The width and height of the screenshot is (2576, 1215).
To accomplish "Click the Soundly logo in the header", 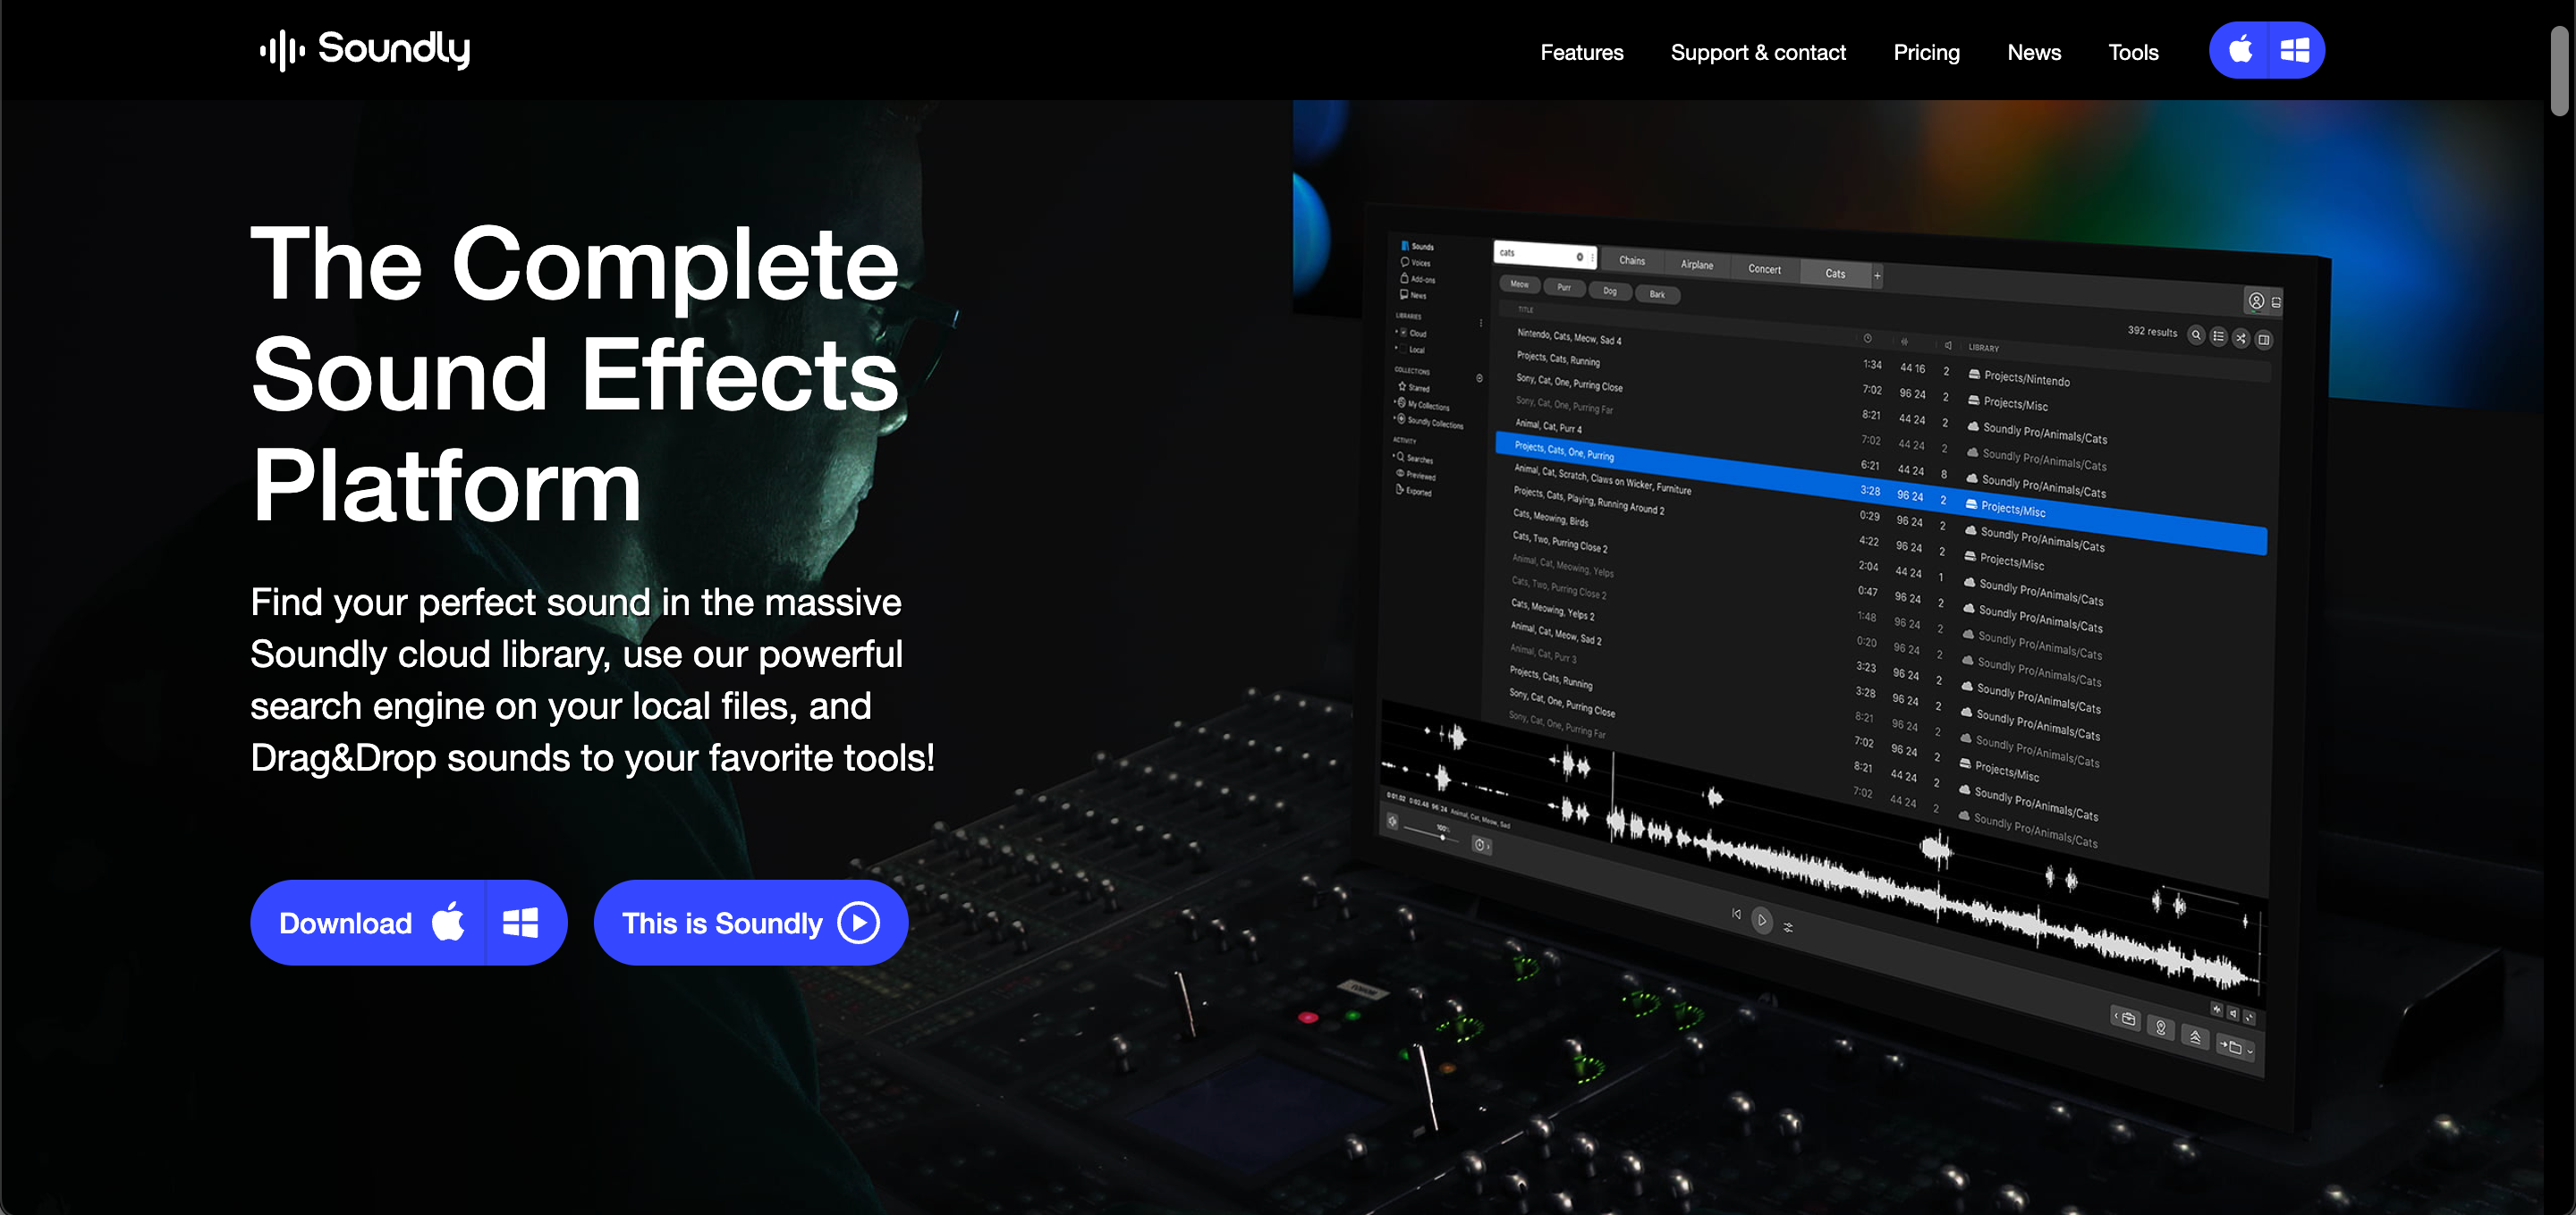I will [x=365, y=49].
